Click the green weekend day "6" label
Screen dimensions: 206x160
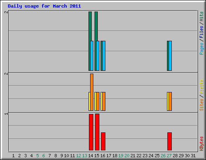43,156
